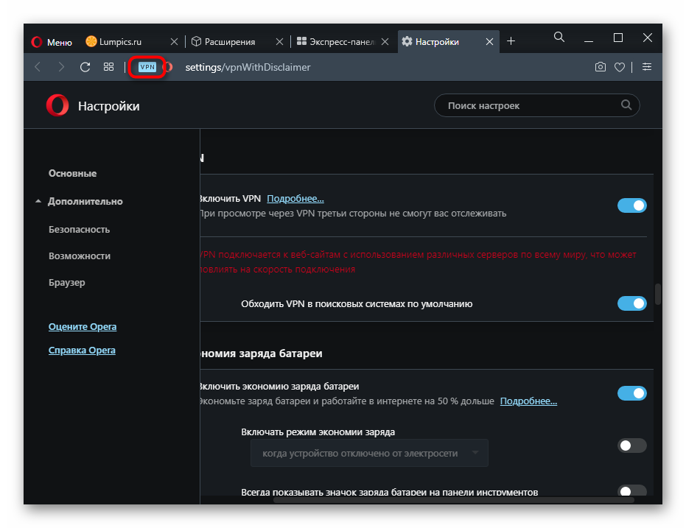Toggle the Включить VPN switch
Viewport: 686px width, 528px height.
click(x=631, y=205)
